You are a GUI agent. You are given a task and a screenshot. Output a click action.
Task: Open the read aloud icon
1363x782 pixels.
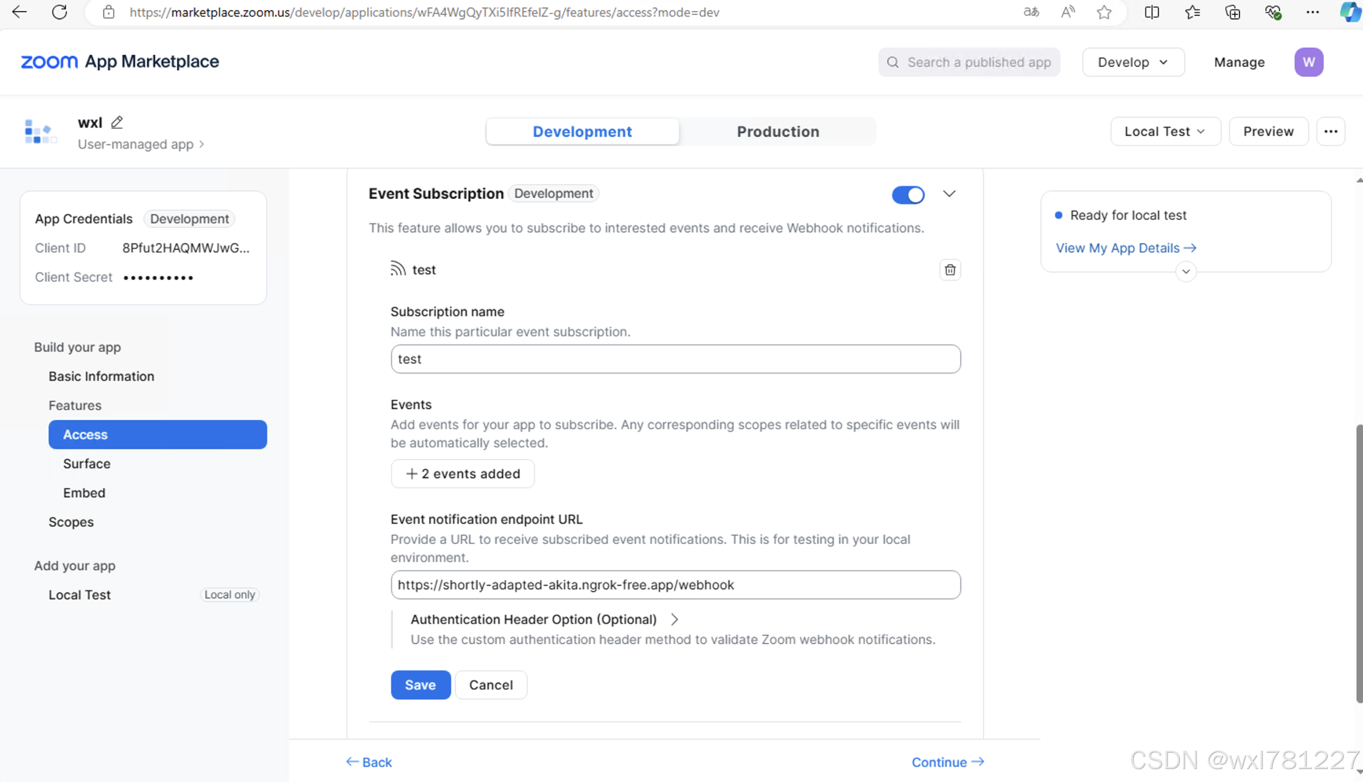coord(1068,12)
